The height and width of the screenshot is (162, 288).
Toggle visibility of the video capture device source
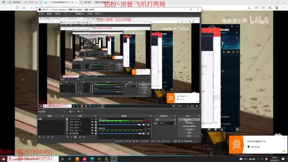click(x=93, y=119)
